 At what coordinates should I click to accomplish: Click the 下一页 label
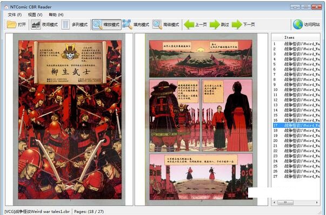coord(249,24)
